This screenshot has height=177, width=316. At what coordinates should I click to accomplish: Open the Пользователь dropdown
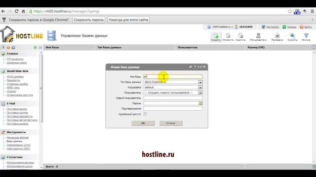(x=173, y=93)
